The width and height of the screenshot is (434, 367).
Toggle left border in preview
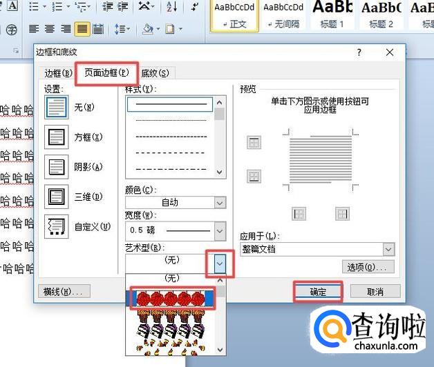(x=299, y=214)
